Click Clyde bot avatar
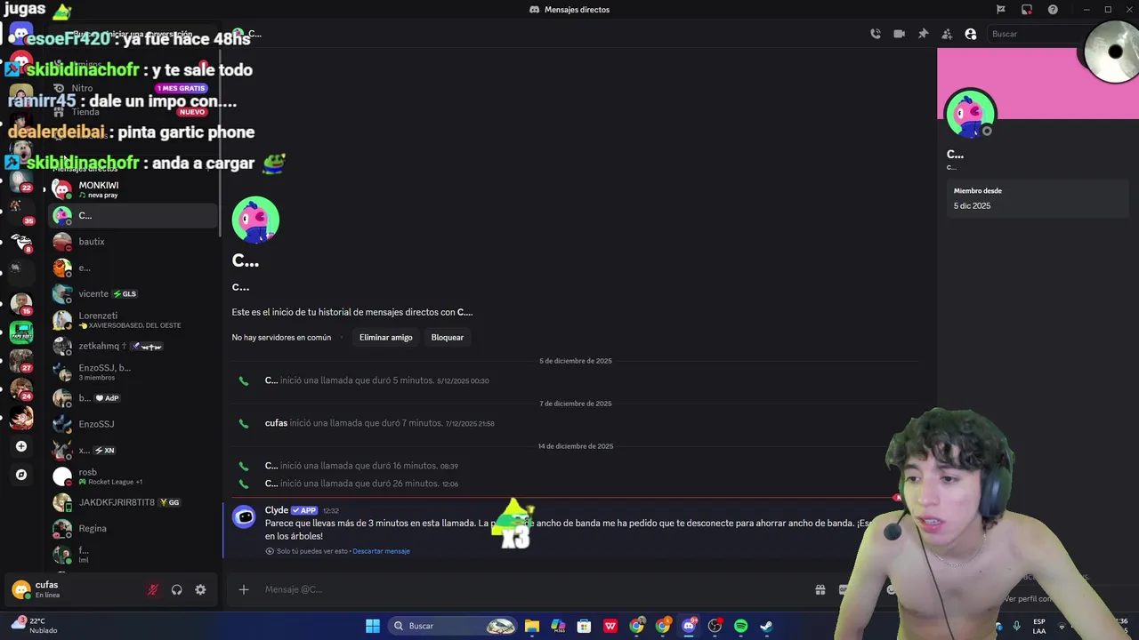 click(244, 516)
